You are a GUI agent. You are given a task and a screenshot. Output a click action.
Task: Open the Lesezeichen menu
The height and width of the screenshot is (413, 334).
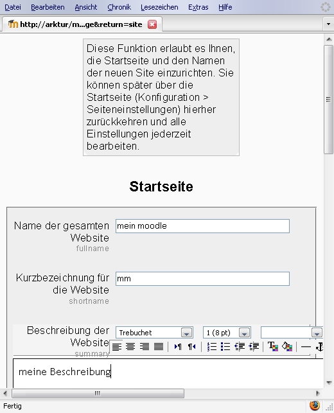(x=159, y=7)
